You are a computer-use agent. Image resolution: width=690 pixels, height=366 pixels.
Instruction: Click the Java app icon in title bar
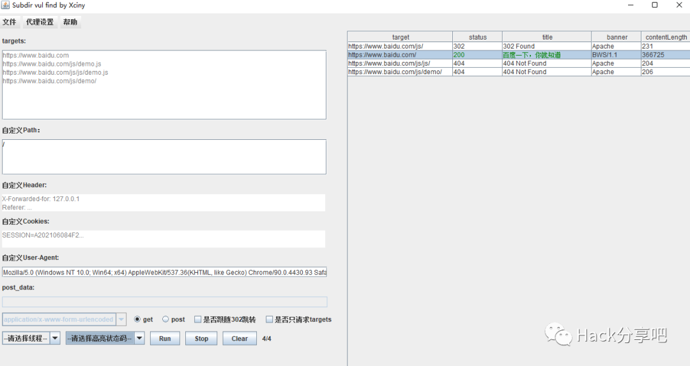(6, 5)
